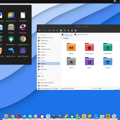The height and width of the screenshot is (120, 120).
Task: Adjust the icon zoom slider in status bar
Action: [103, 88]
